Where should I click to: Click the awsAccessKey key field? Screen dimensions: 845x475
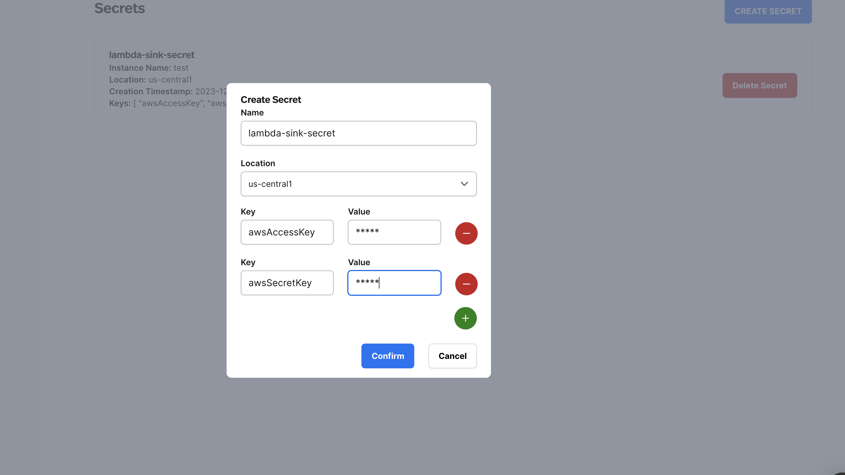(x=287, y=232)
